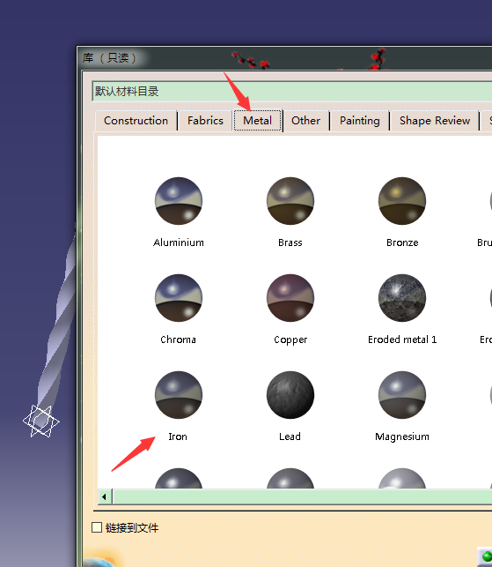The width and height of the screenshot is (492, 567).
Task: Click the Eroded metal 1 label
Action: (402, 339)
